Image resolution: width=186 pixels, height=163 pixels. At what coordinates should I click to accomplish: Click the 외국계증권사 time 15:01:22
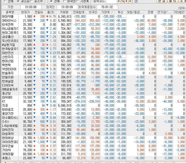tap(107, 7)
